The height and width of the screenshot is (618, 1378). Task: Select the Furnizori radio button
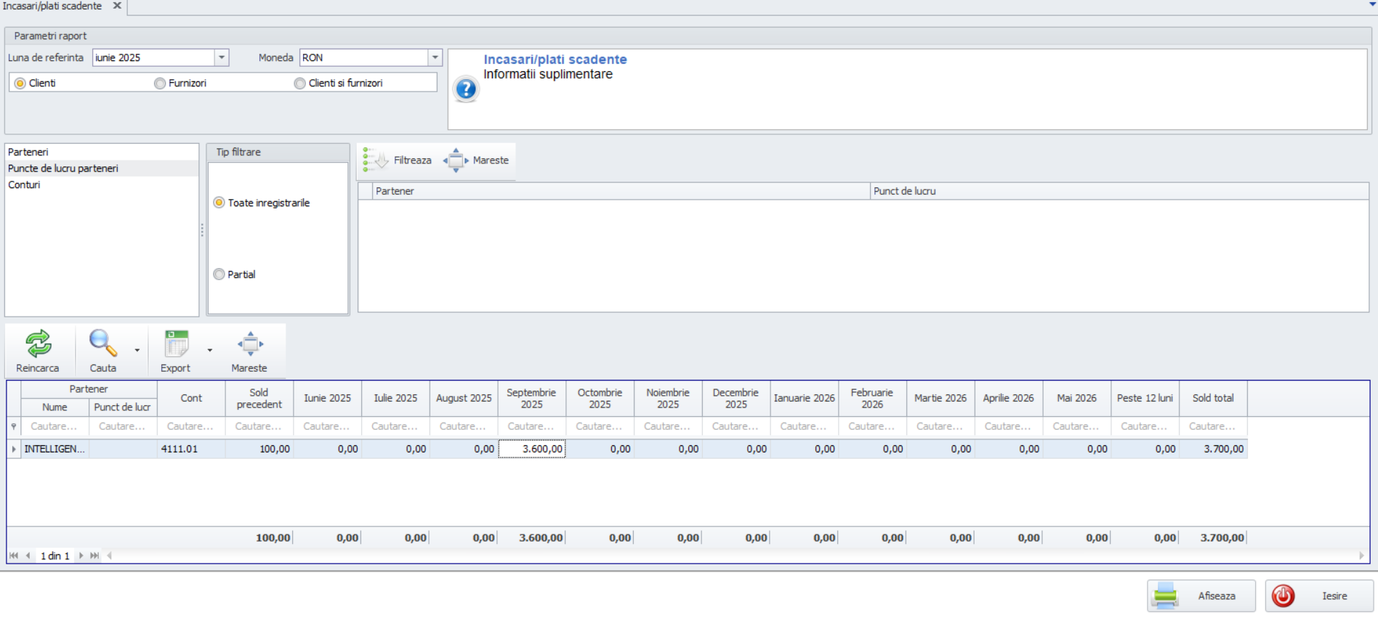coord(160,84)
